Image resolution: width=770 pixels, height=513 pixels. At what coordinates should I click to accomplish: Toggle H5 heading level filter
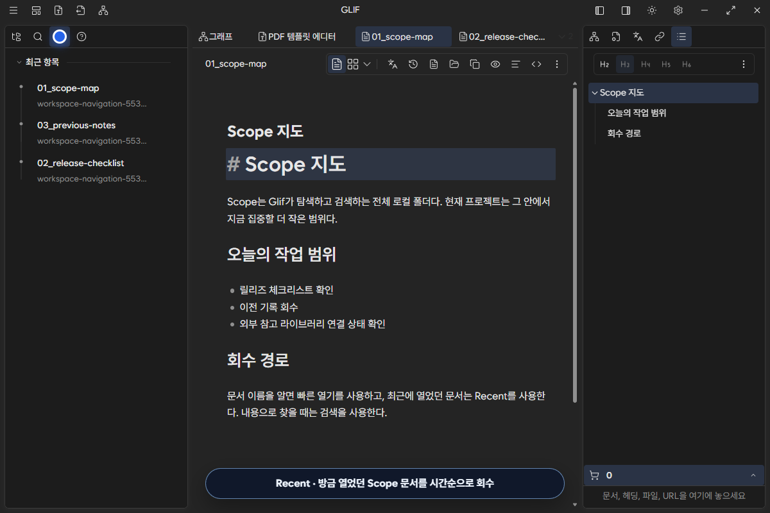click(x=666, y=64)
